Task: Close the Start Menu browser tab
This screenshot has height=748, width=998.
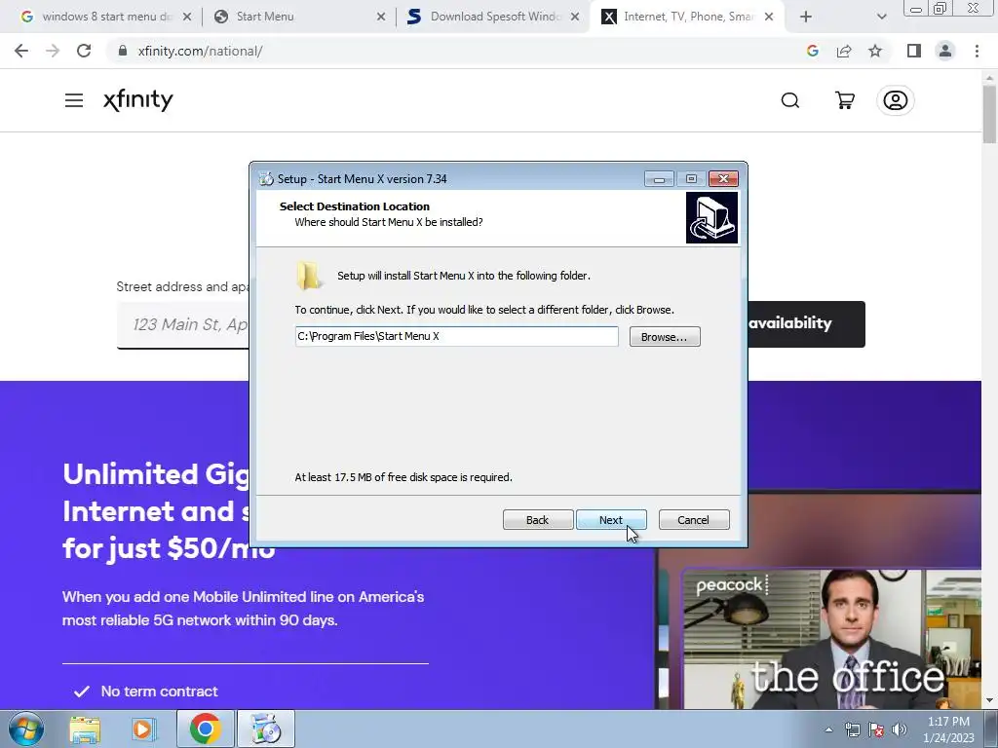Action: (x=381, y=17)
